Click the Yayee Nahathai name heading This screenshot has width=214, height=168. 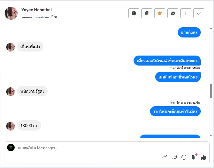(37, 10)
